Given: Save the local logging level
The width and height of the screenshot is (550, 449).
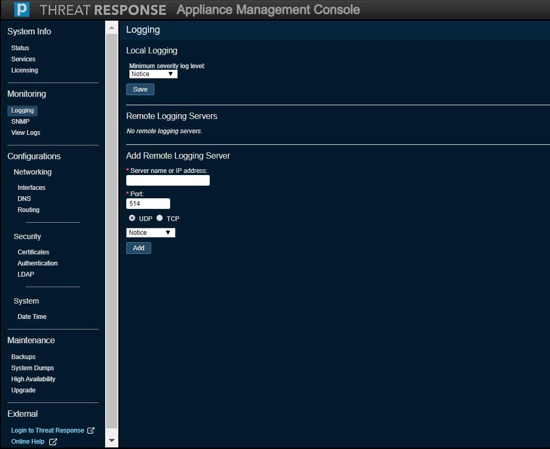Looking at the screenshot, I should pyautogui.click(x=140, y=89).
